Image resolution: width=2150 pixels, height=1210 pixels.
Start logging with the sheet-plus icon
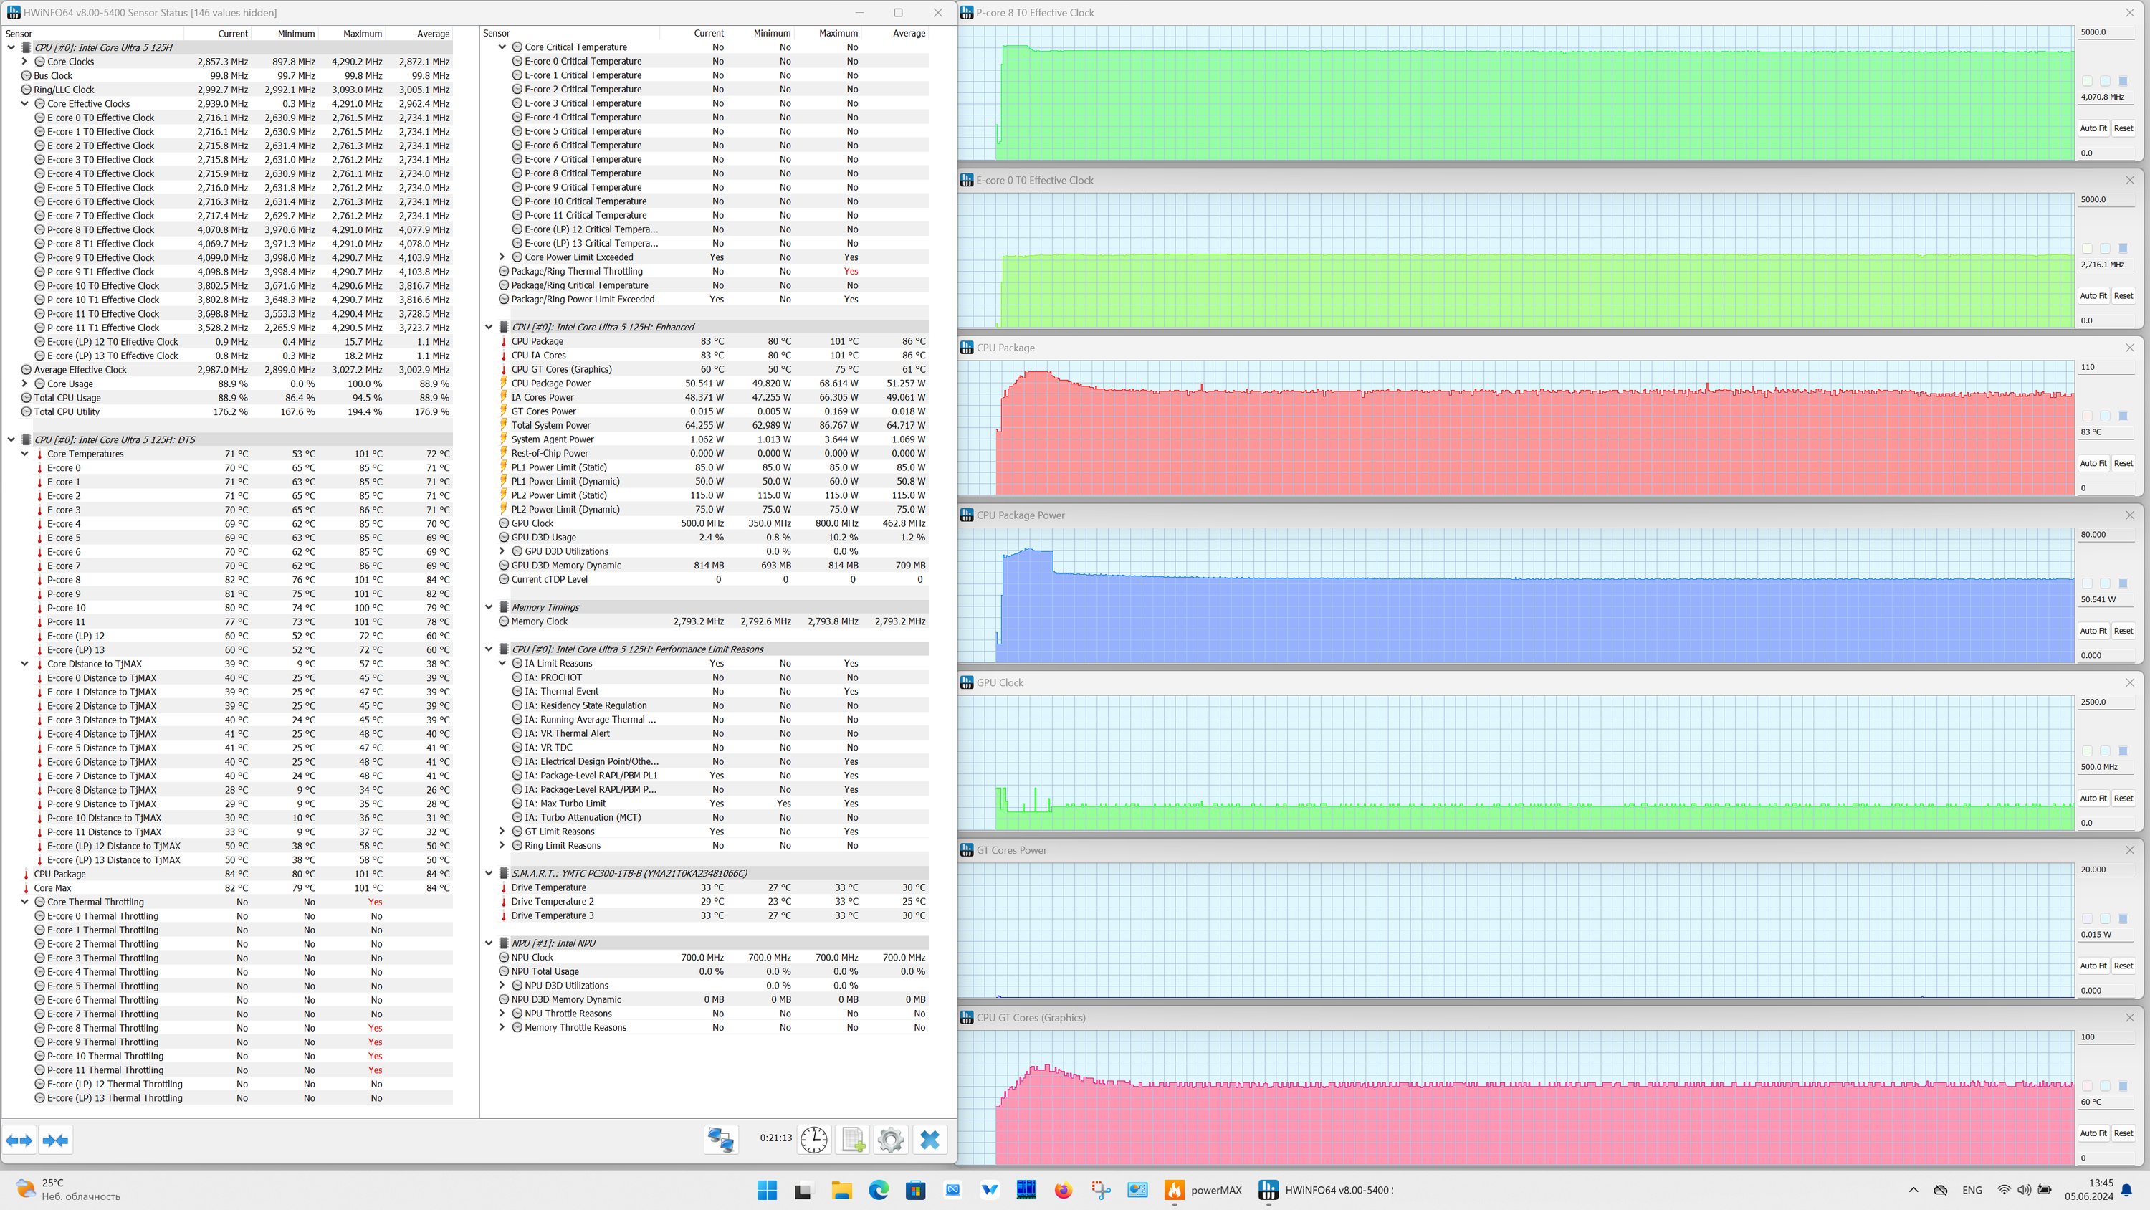pyautogui.click(x=853, y=1140)
